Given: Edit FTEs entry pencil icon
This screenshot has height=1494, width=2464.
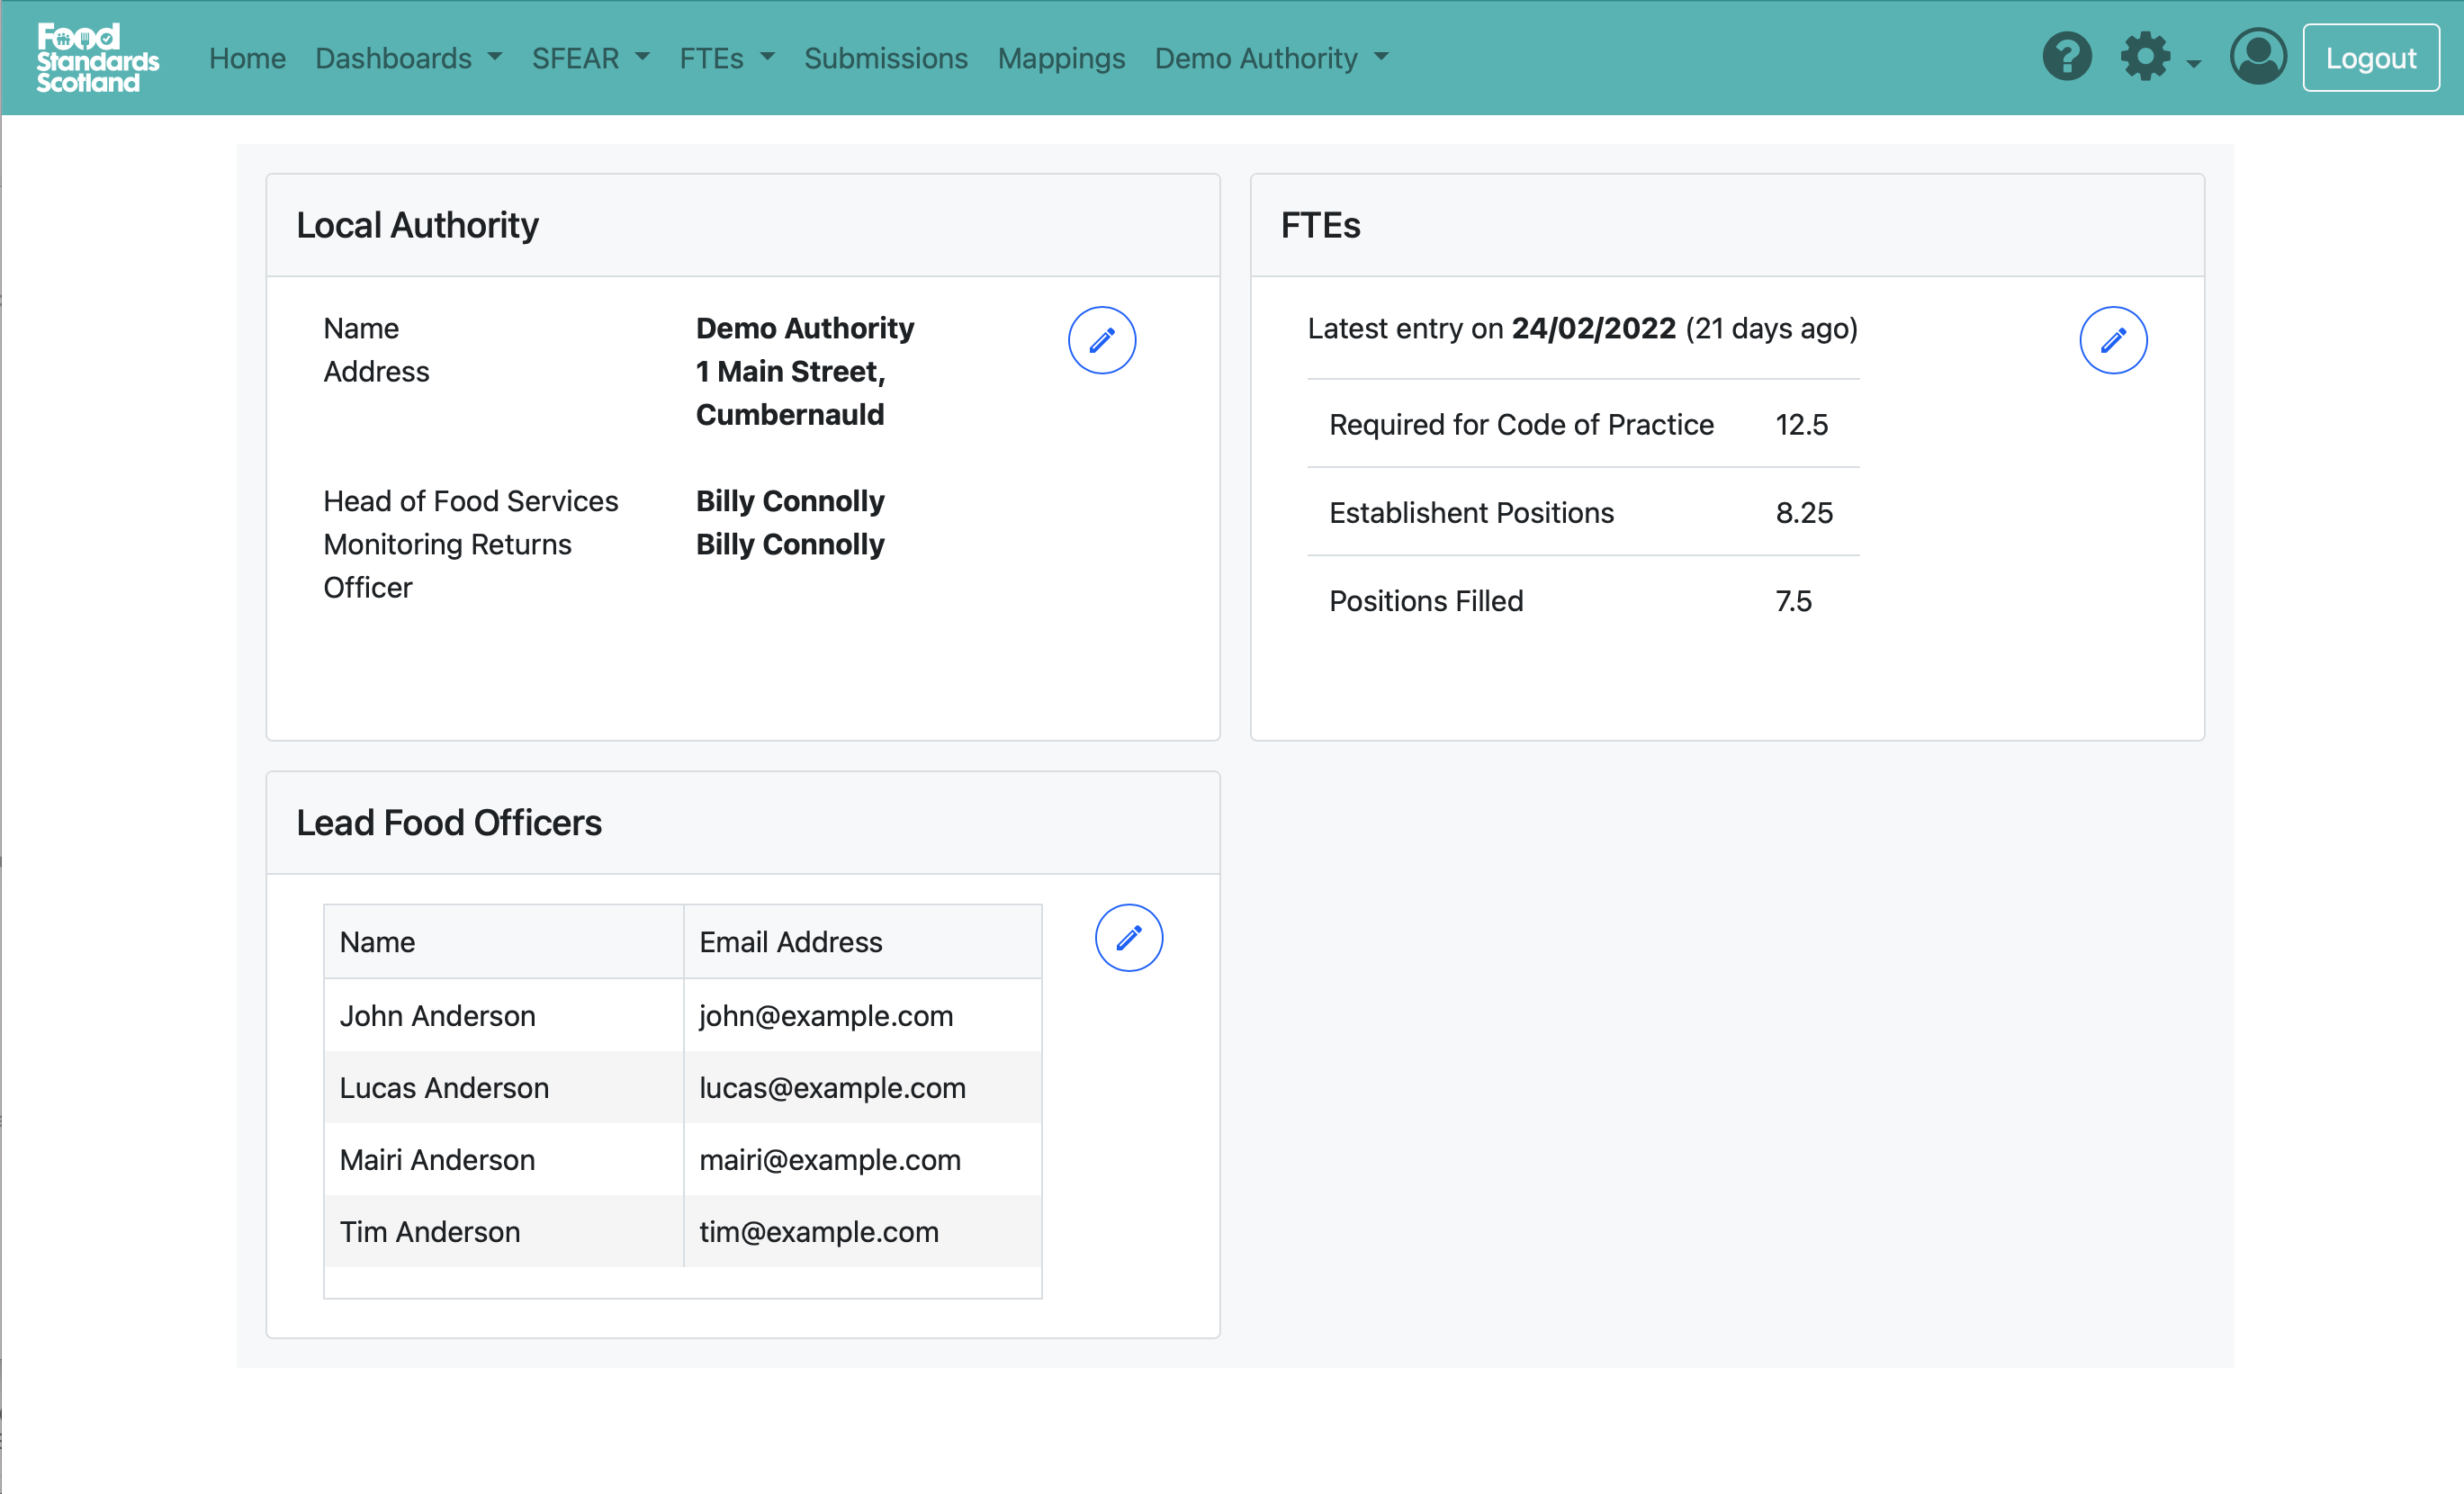Looking at the screenshot, I should [x=2113, y=340].
